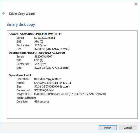Close the Drives Copy Wizard window
Image resolution: width=140 pixels, height=133 pixels.
(136, 4)
